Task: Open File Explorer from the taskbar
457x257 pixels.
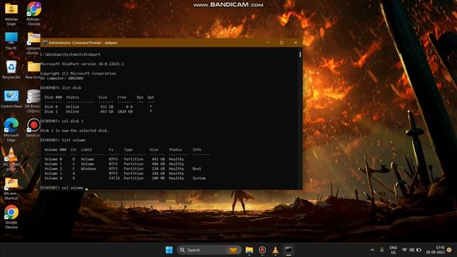Action: [249, 250]
